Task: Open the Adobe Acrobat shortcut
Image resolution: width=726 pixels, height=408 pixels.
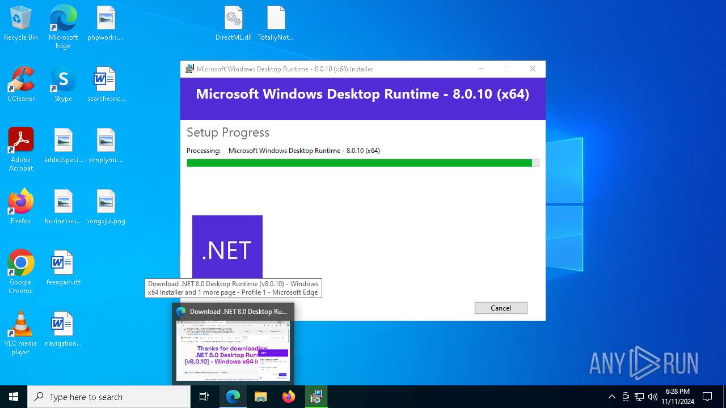Action: tap(21, 150)
